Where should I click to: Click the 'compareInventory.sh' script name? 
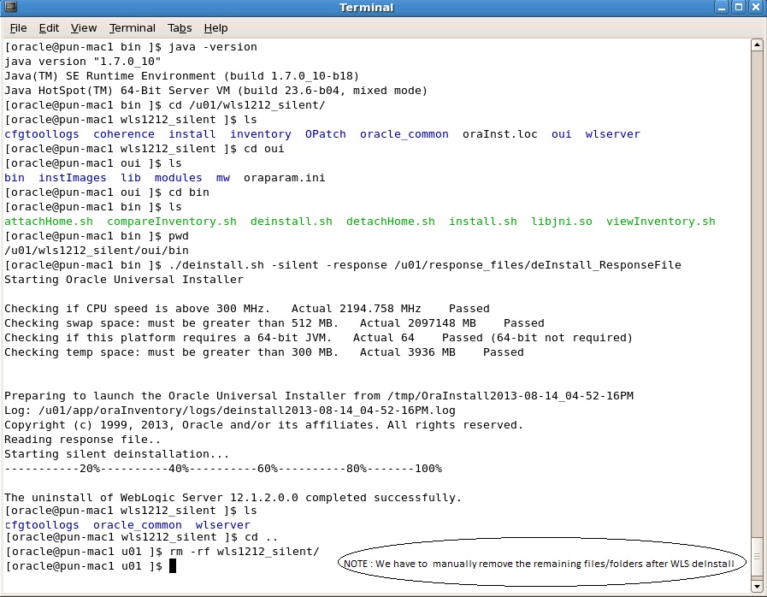172,222
